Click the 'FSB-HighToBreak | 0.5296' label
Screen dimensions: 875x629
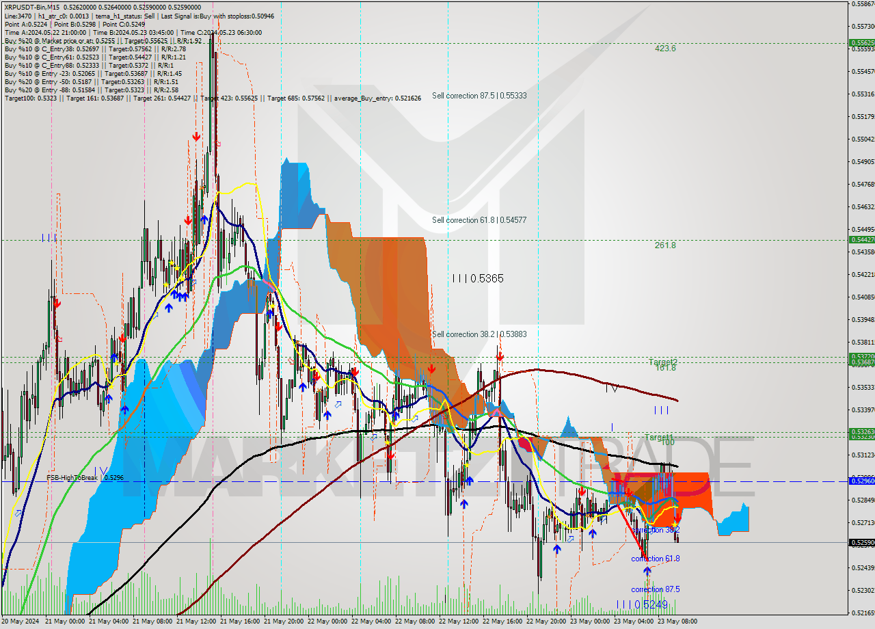click(x=85, y=477)
